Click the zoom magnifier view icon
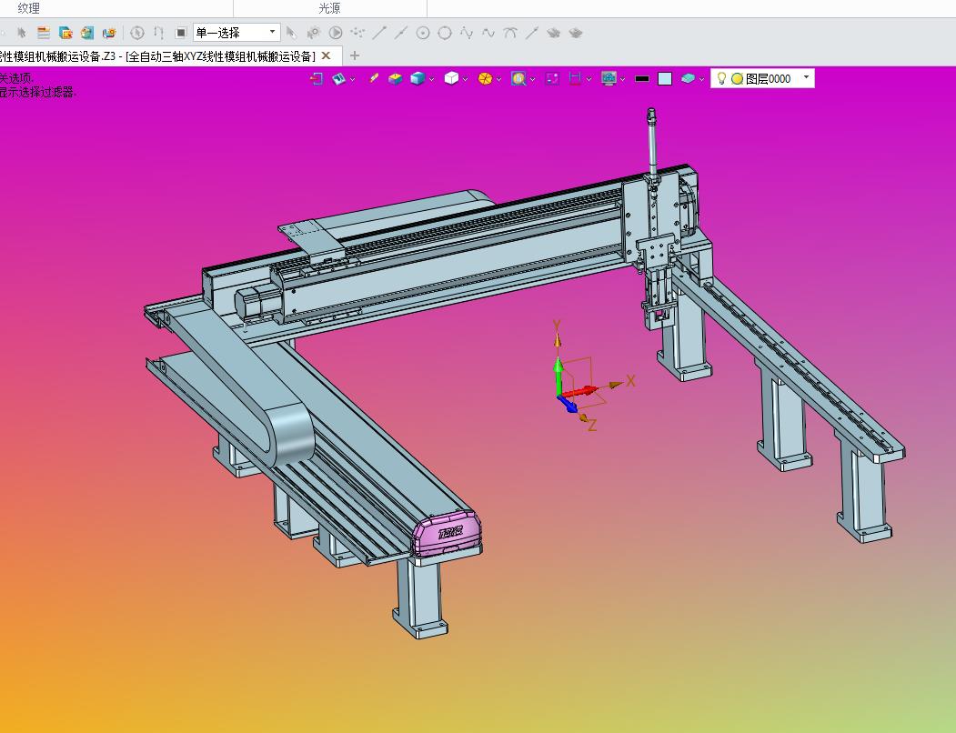 (518, 79)
